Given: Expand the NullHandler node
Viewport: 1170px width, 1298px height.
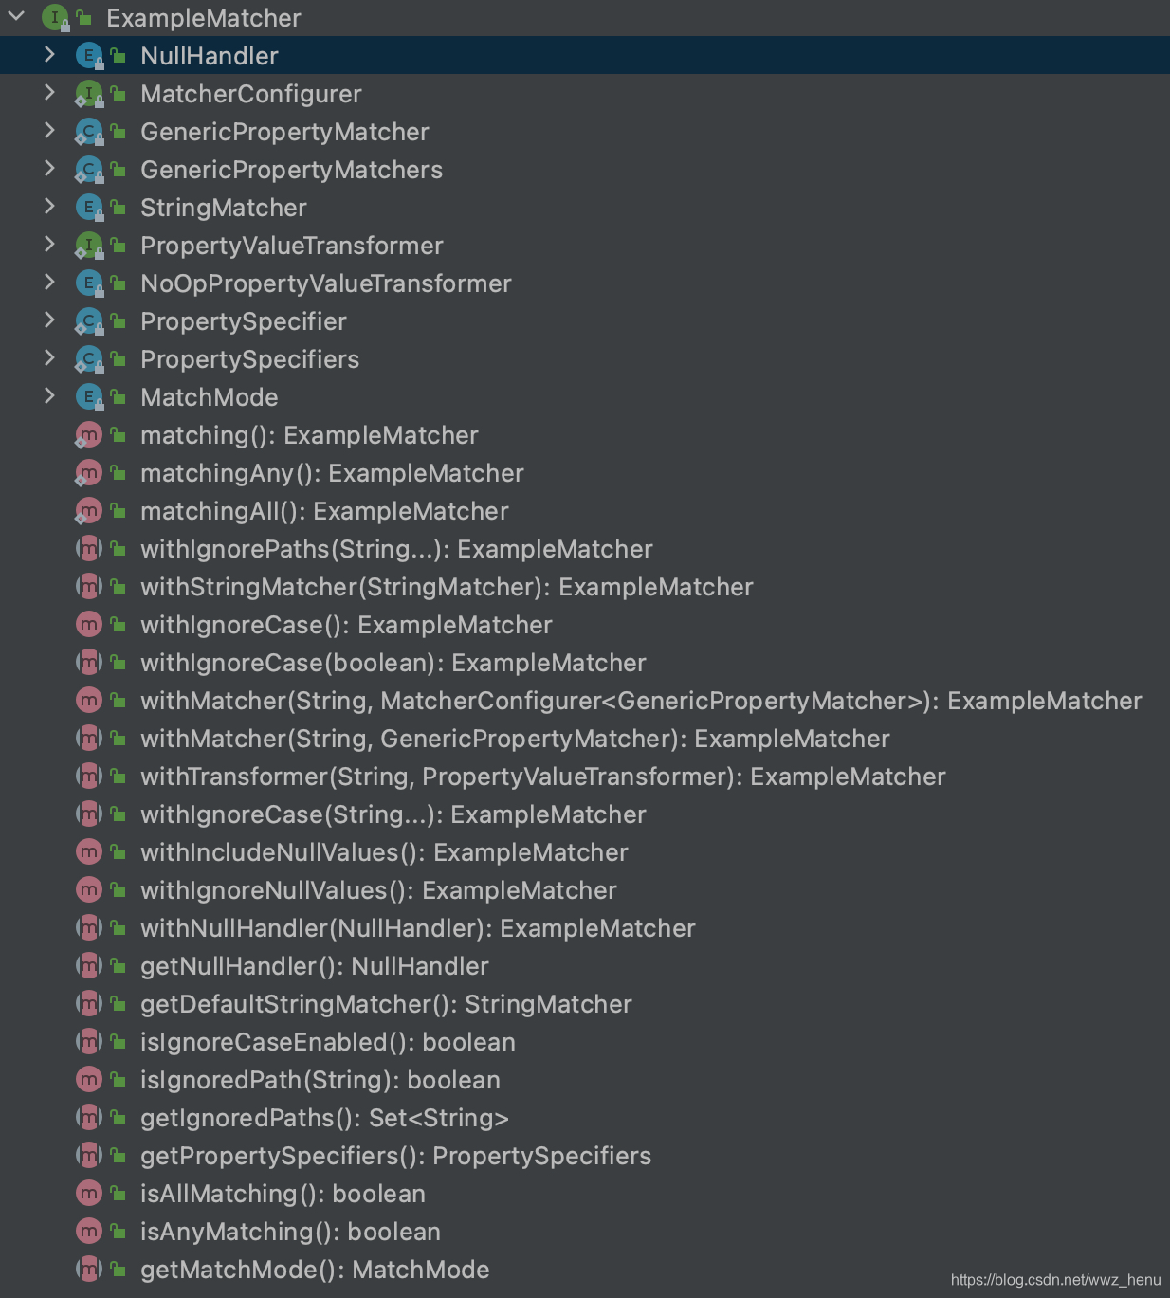Looking at the screenshot, I should point(49,55).
